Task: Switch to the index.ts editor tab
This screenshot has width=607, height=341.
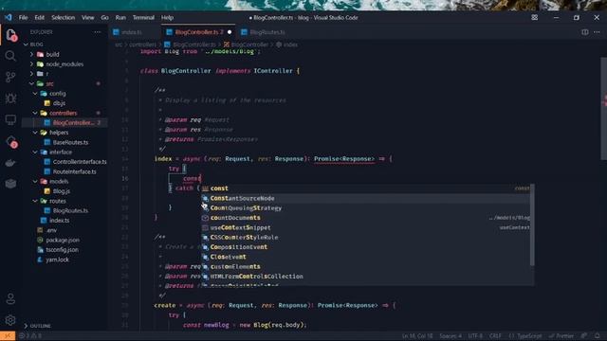Action: point(132,32)
